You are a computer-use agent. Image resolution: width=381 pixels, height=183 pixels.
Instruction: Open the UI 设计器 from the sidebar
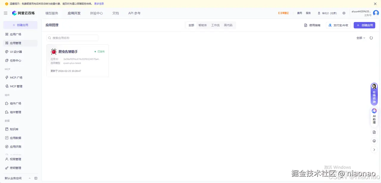(13, 52)
